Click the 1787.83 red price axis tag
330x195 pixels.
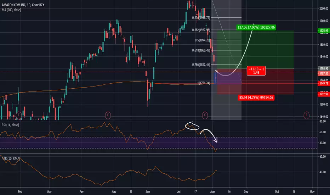324,74
